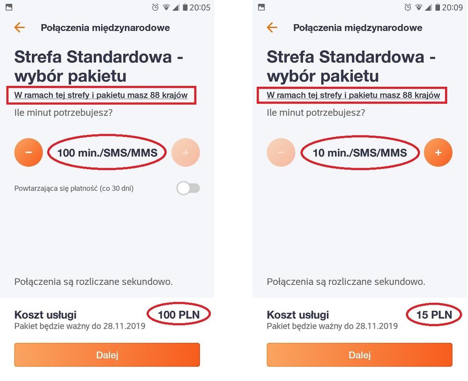Tap image notification icon on 10 min screen
468x381 pixels.
point(261,7)
